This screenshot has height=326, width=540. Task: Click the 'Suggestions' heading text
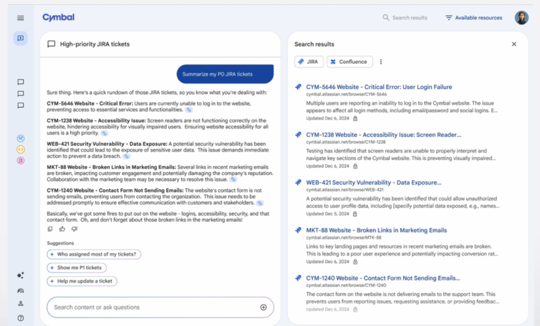click(x=60, y=243)
